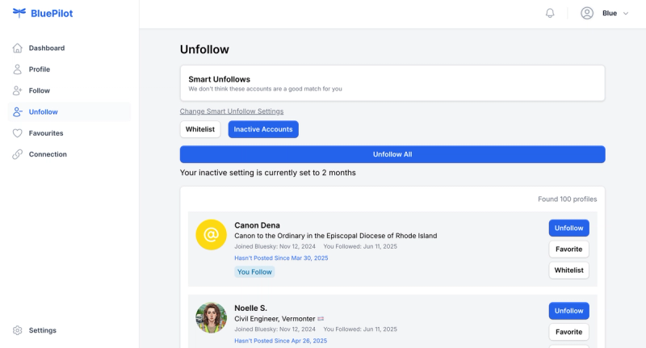Click the Favourites heart icon
Image resolution: width=646 pixels, height=348 pixels.
tap(17, 133)
